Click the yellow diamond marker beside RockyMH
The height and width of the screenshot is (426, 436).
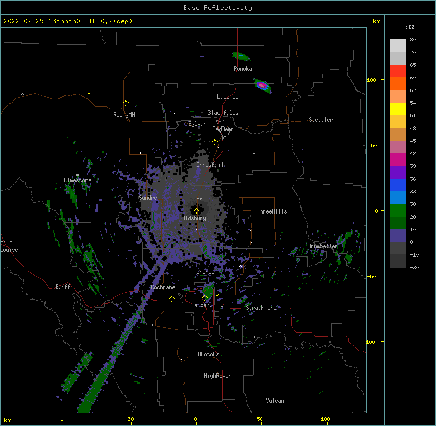pyautogui.click(x=126, y=103)
